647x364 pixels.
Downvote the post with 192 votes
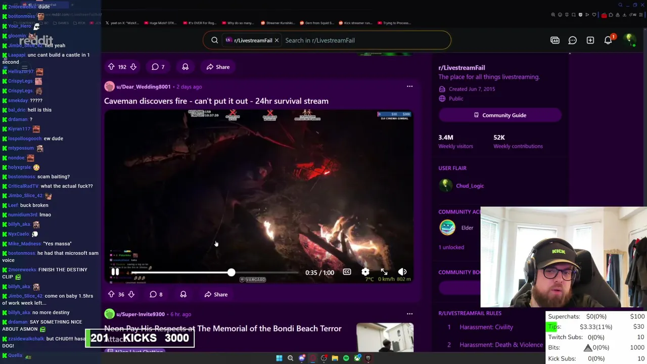pos(133,67)
